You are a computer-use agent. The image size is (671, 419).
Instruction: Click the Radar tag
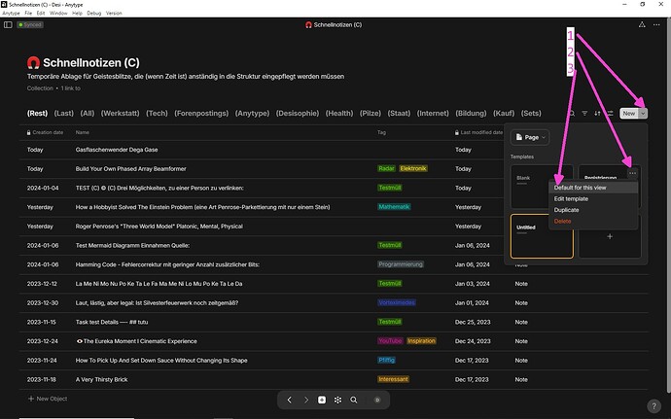point(386,168)
